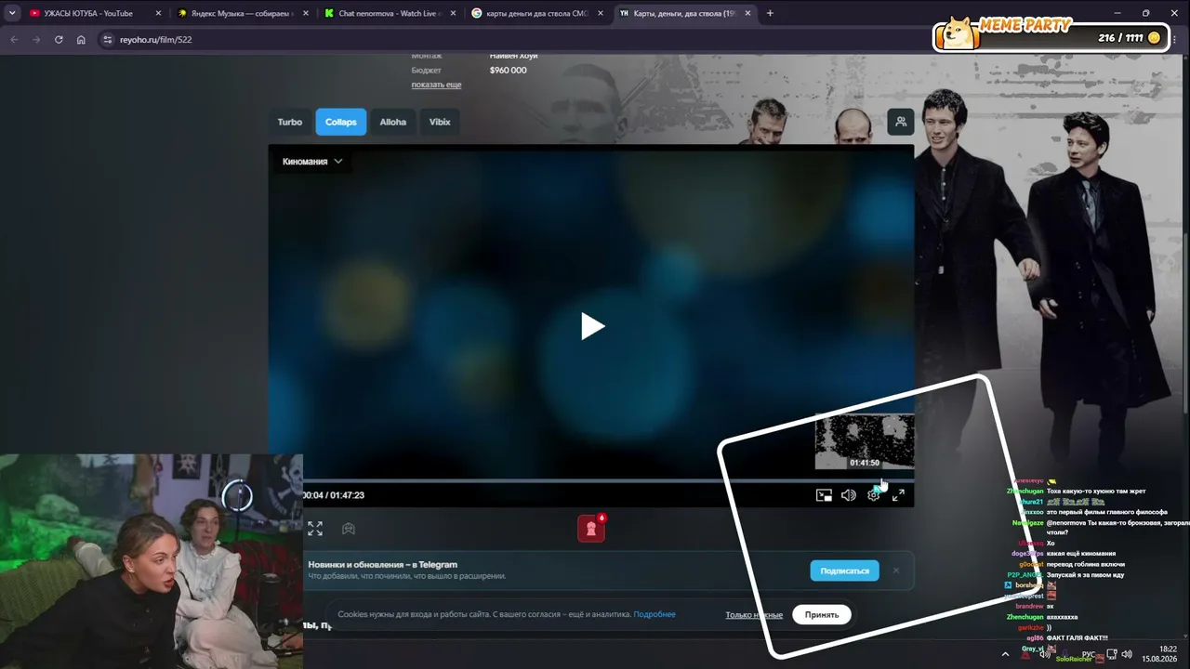This screenshot has height=669, width=1190.
Task: Dismiss the Telegram updates banner
Action: pos(896,571)
